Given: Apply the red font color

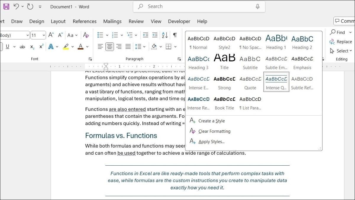Looking at the screenshot, I should [x=80, y=47].
